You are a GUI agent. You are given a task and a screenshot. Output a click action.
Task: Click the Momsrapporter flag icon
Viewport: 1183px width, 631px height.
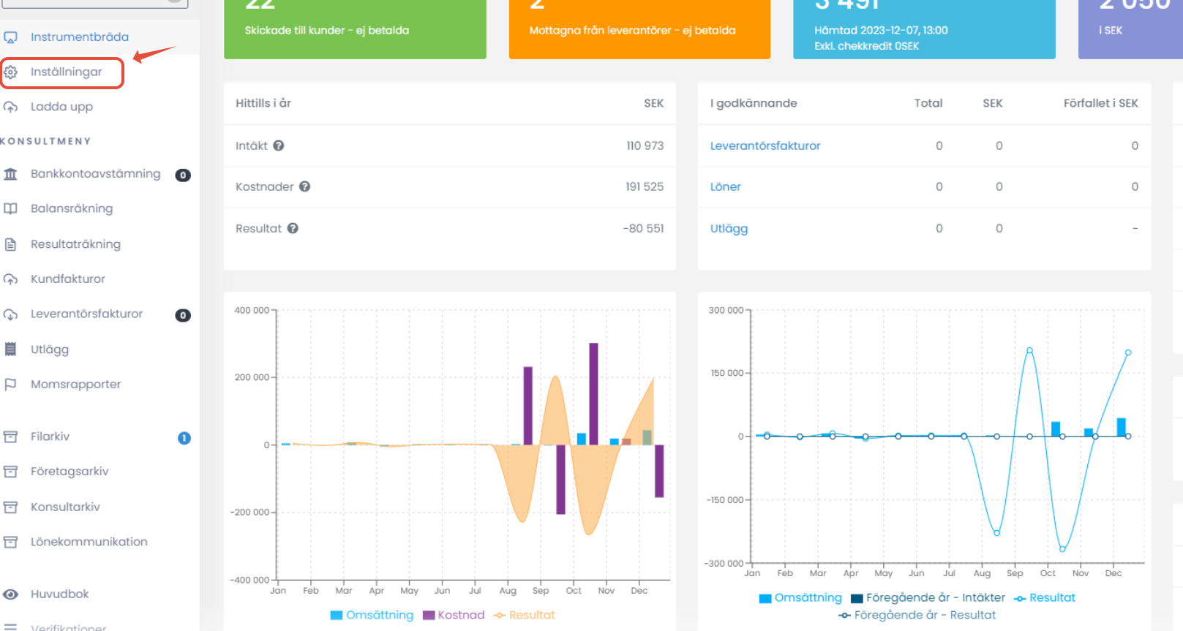tap(10, 385)
